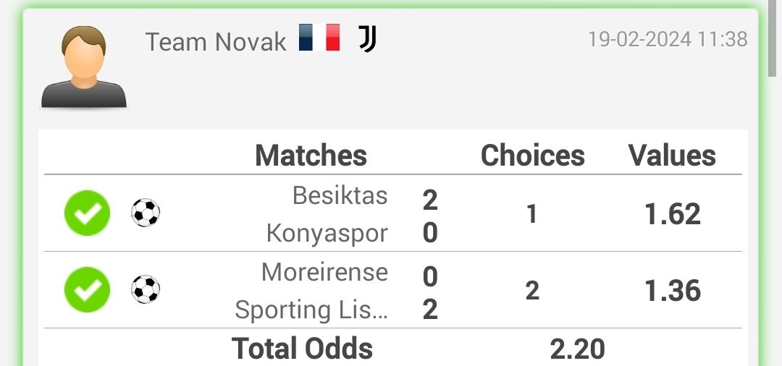Click the green checkmark for Moreirense match
The image size is (782, 366).
[88, 290]
